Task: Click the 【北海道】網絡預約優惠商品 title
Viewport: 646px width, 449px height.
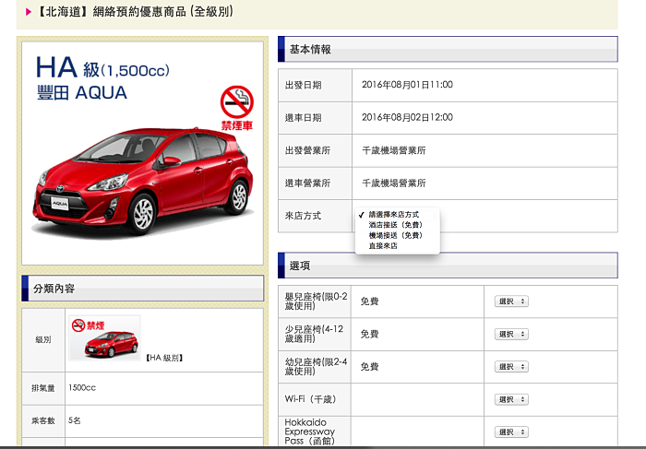Action: click(x=135, y=11)
